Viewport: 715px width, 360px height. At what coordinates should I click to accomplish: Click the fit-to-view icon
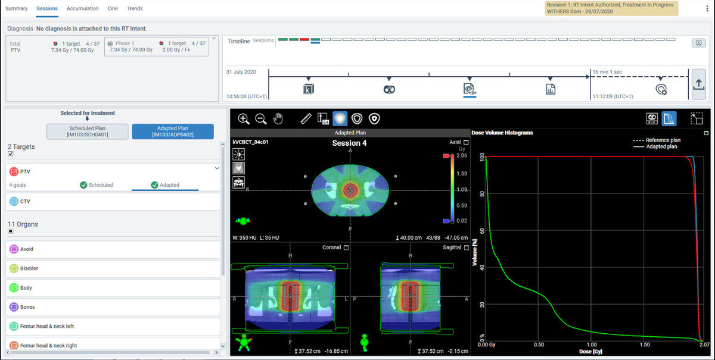pyautogui.click(x=697, y=118)
